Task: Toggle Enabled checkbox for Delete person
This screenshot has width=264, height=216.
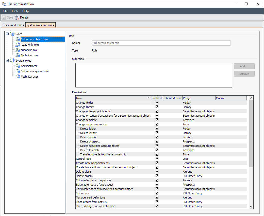Action: [157, 137]
